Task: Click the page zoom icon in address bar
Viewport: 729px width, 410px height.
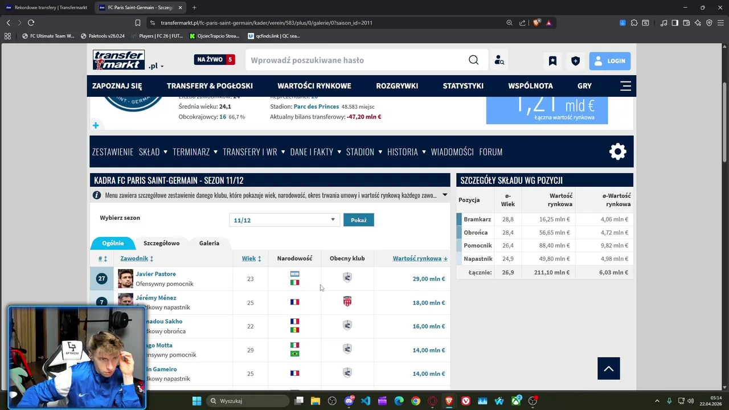Action: pos(509,23)
